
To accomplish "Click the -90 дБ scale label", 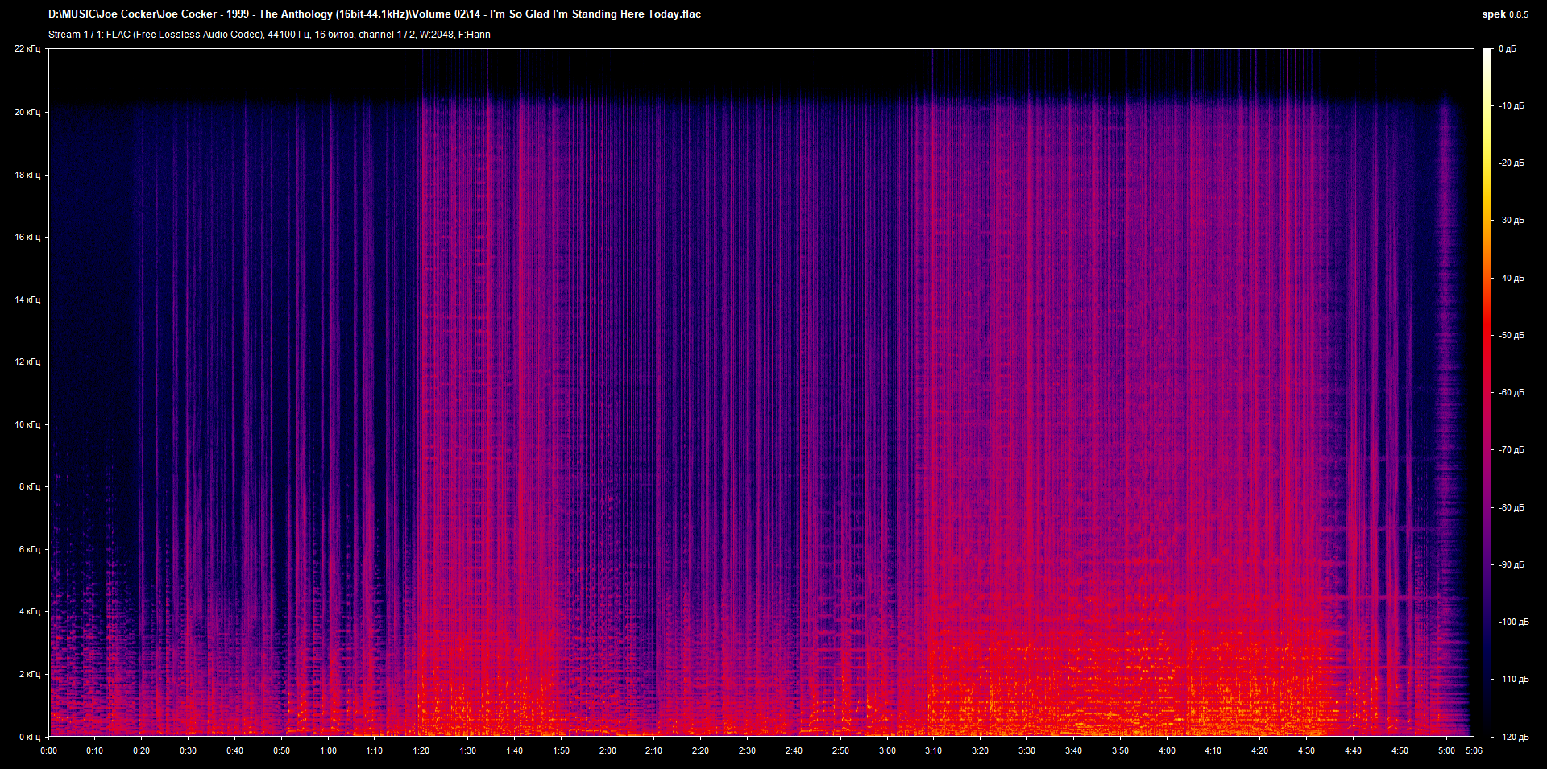I will [1512, 564].
